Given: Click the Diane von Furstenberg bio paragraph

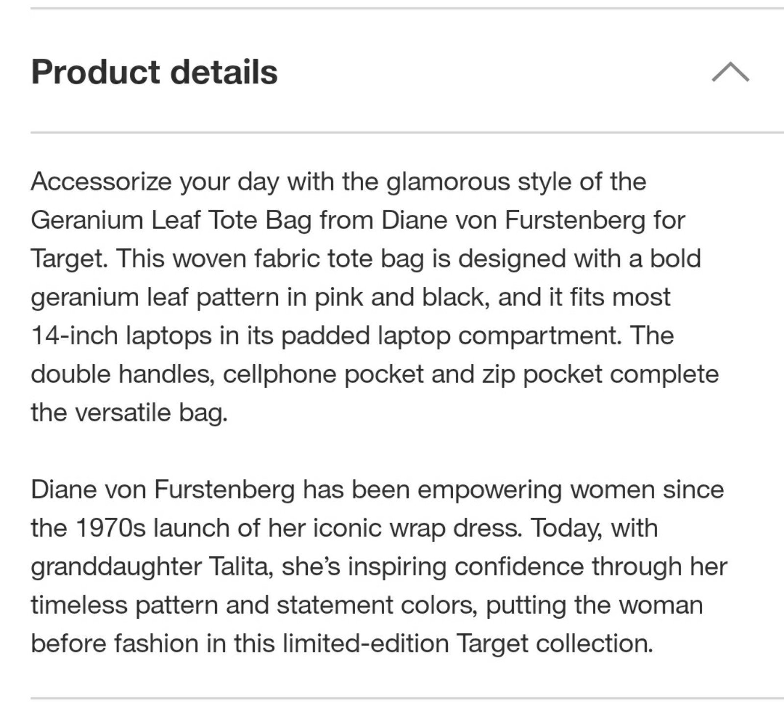Looking at the screenshot, I should (x=379, y=566).
